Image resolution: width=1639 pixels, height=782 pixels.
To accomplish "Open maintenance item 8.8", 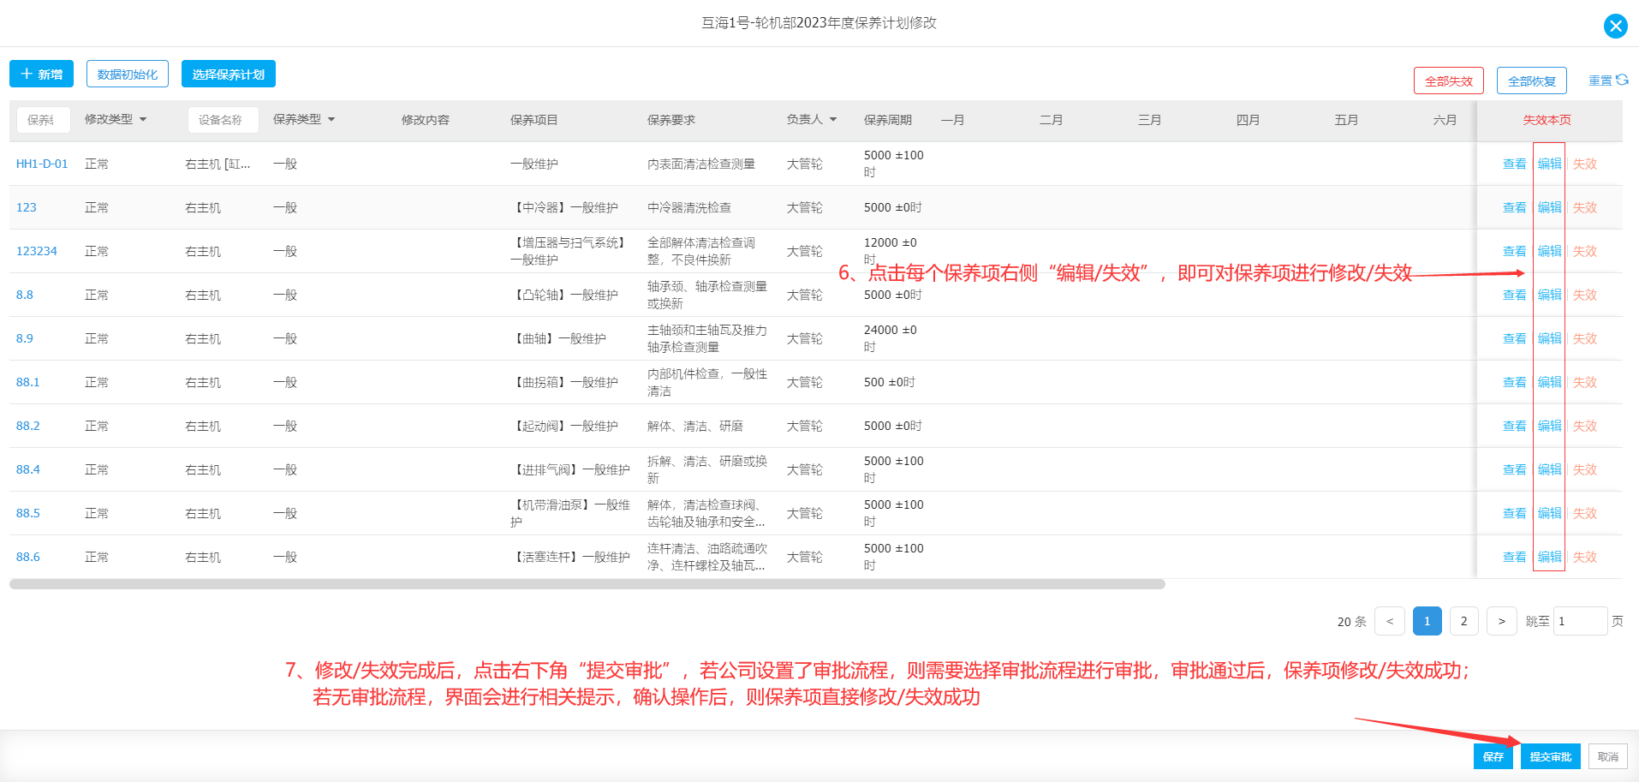I will tap(25, 295).
